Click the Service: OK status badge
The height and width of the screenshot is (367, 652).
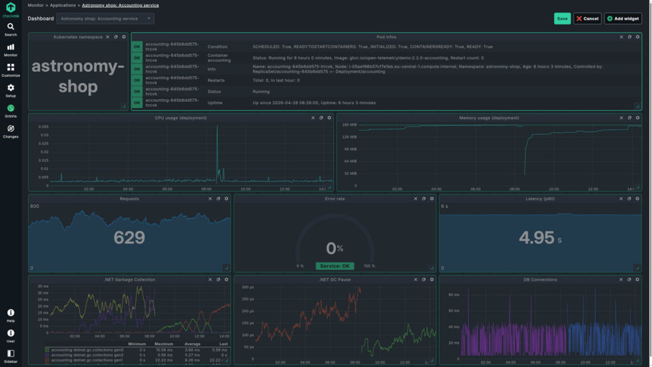(x=335, y=266)
